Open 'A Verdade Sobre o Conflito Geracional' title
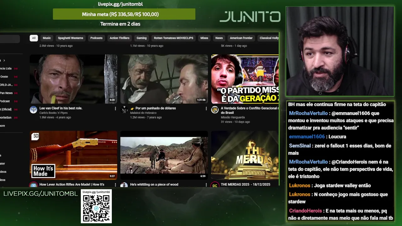This screenshot has width=402, height=226. click(x=250, y=110)
